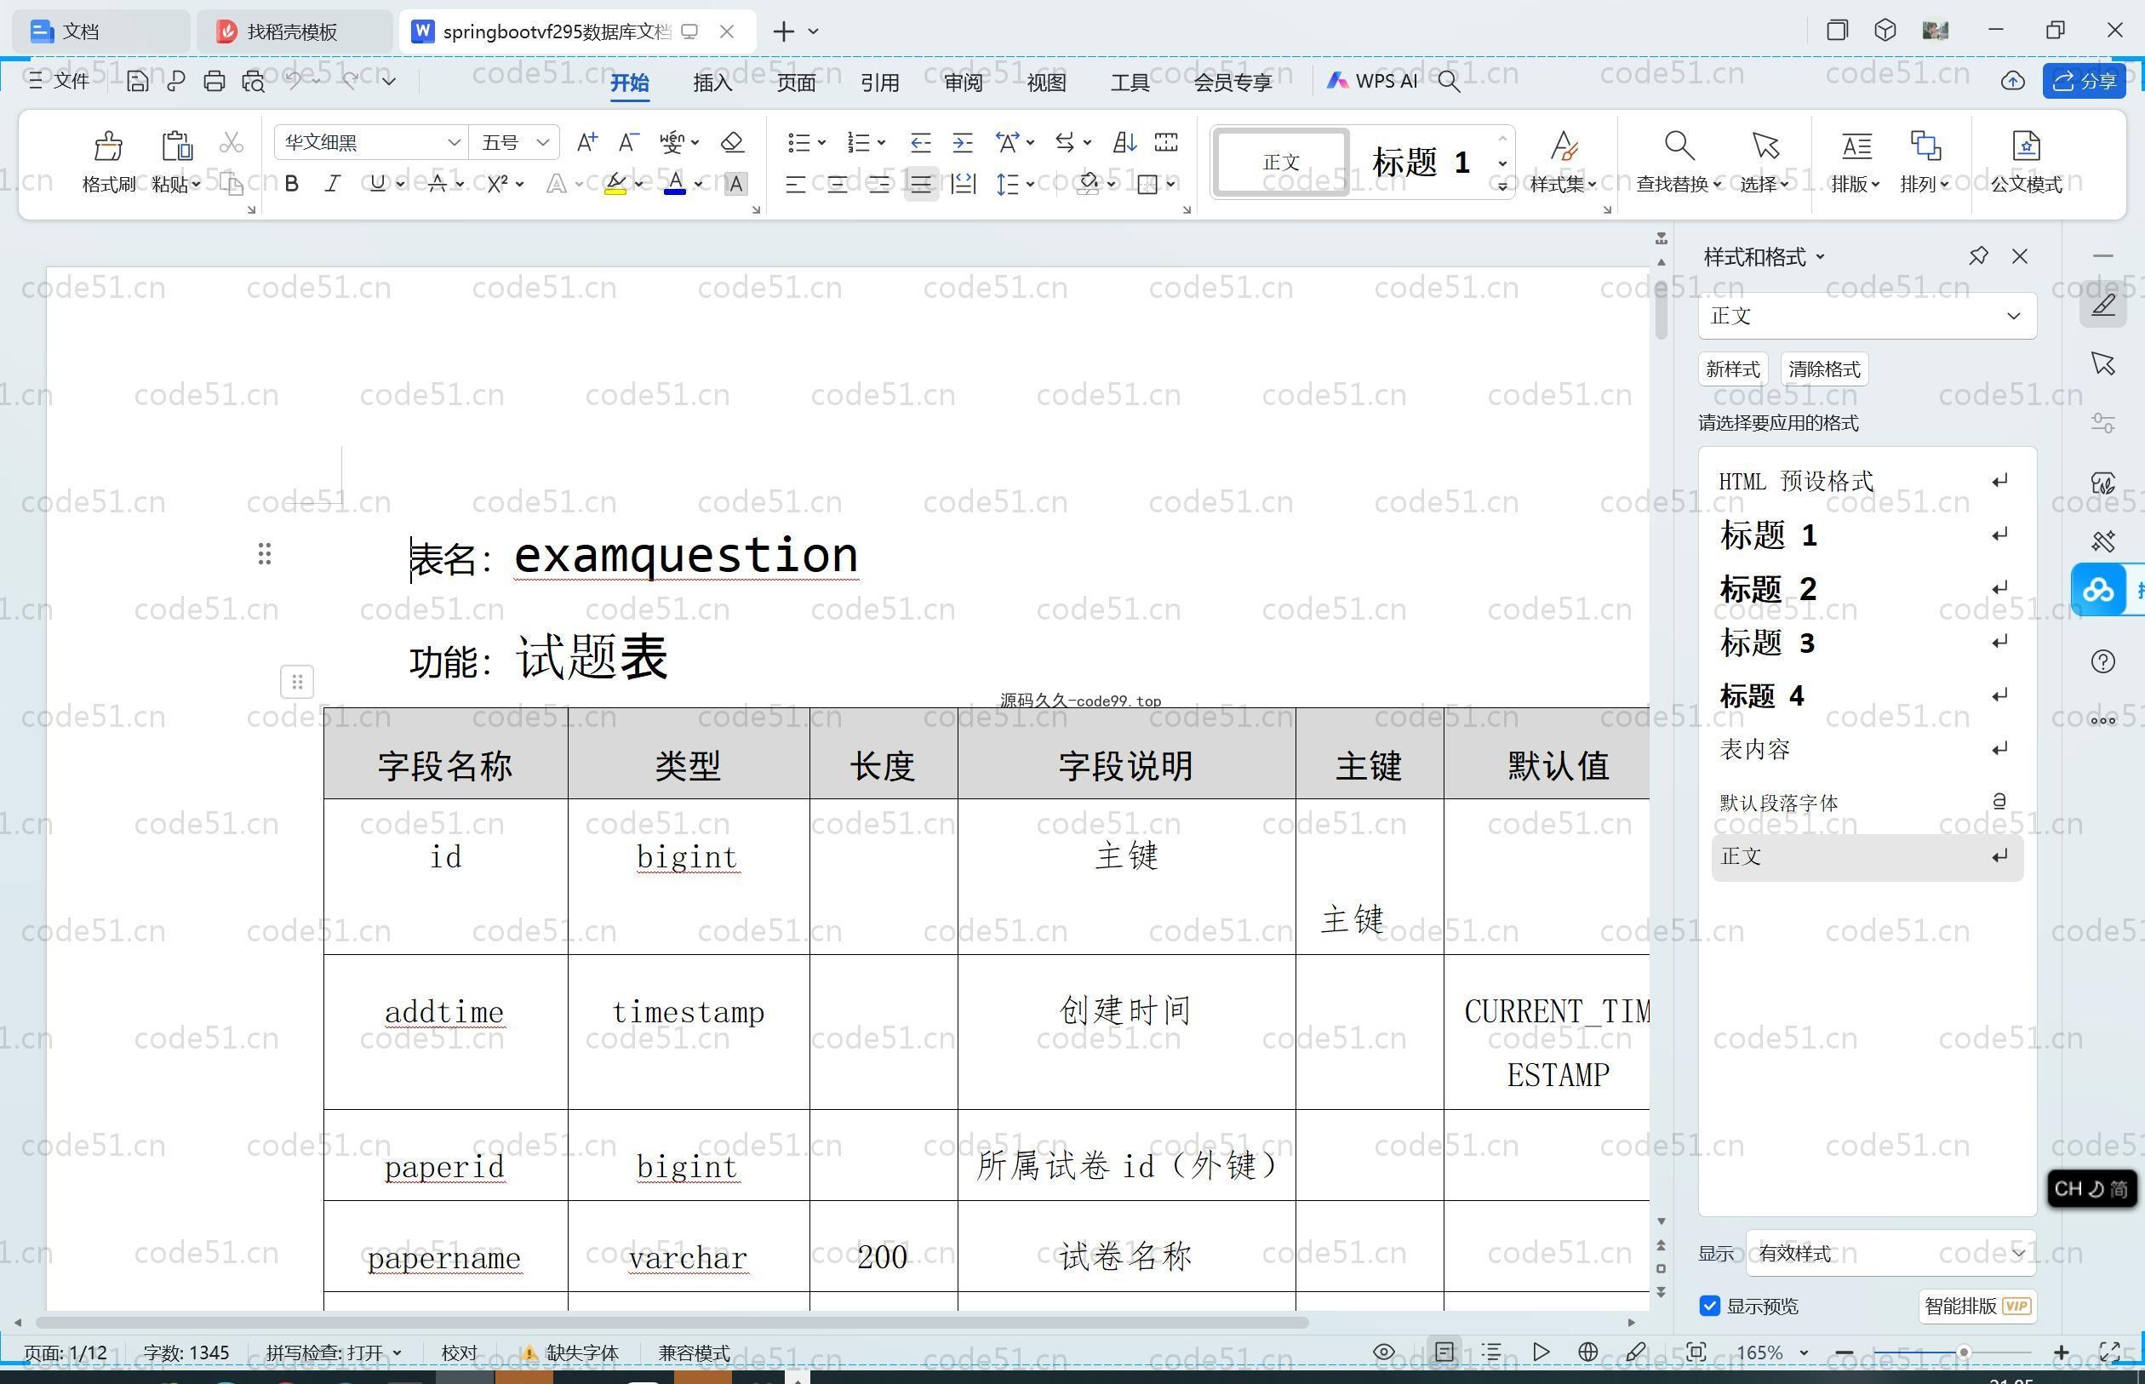Screen dimensions: 2145x1384
Task: Click the pencil edit icon in right sidebar
Action: click(x=2102, y=305)
